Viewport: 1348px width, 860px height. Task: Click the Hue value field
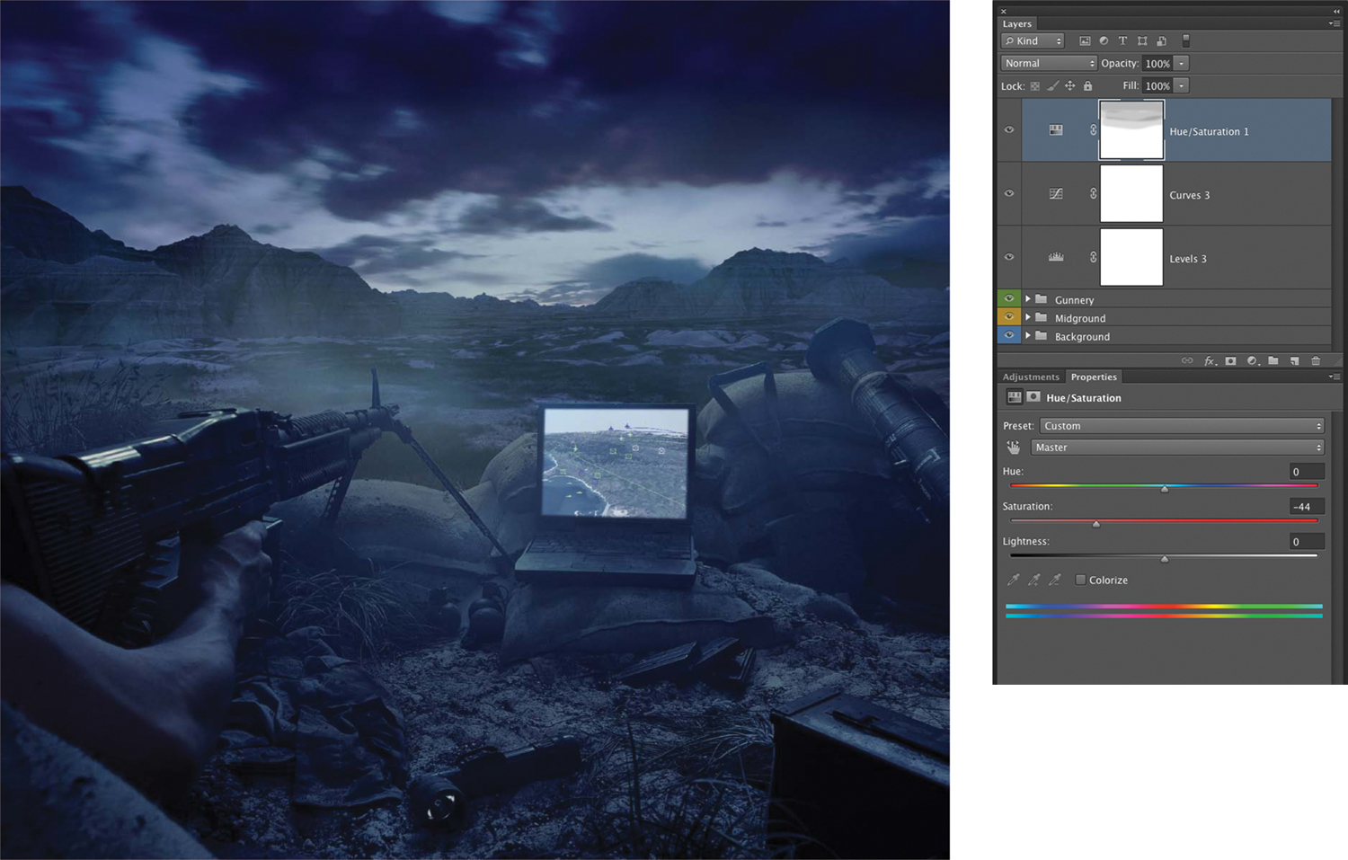(1307, 472)
